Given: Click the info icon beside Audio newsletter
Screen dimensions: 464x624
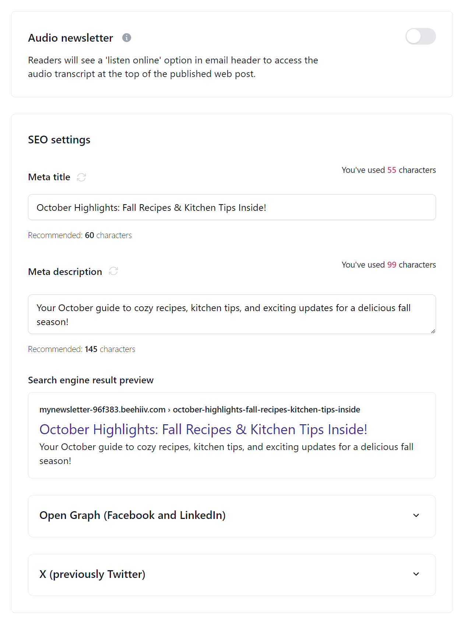Looking at the screenshot, I should [126, 37].
